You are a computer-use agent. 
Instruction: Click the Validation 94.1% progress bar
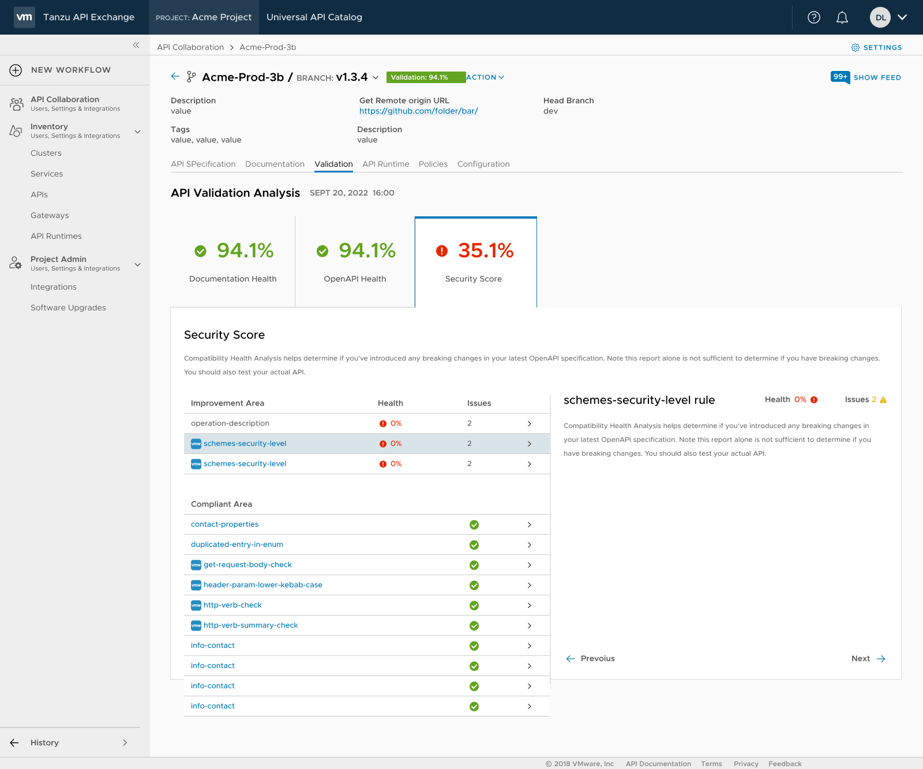tap(426, 77)
